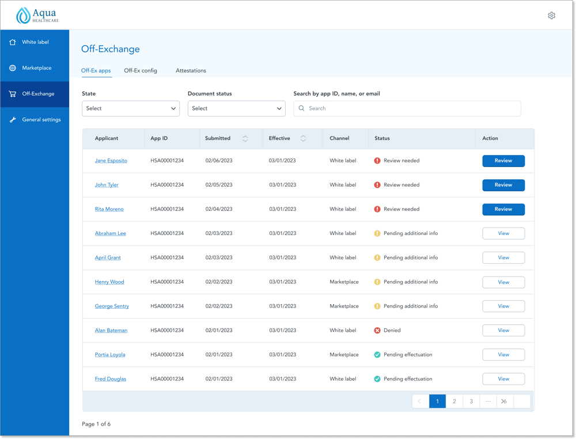Go to page 2 of results

pyautogui.click(x=454, y=401)
